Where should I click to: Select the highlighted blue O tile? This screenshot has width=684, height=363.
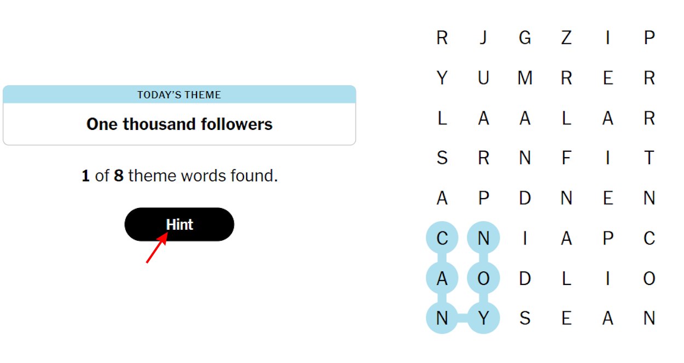pos(483,279)
